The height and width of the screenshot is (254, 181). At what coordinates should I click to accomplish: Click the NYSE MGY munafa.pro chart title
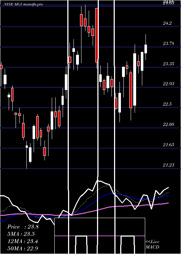24,4
